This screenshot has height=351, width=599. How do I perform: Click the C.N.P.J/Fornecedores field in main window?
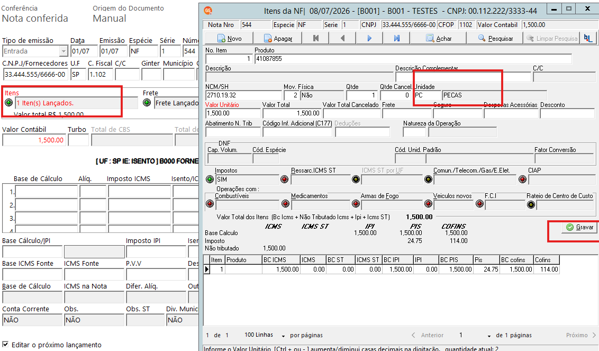(35, 75)
